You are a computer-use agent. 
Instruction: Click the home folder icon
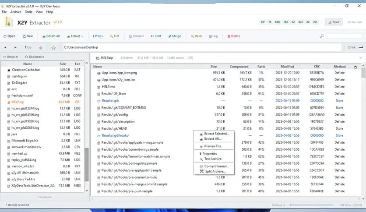(41, 48)
